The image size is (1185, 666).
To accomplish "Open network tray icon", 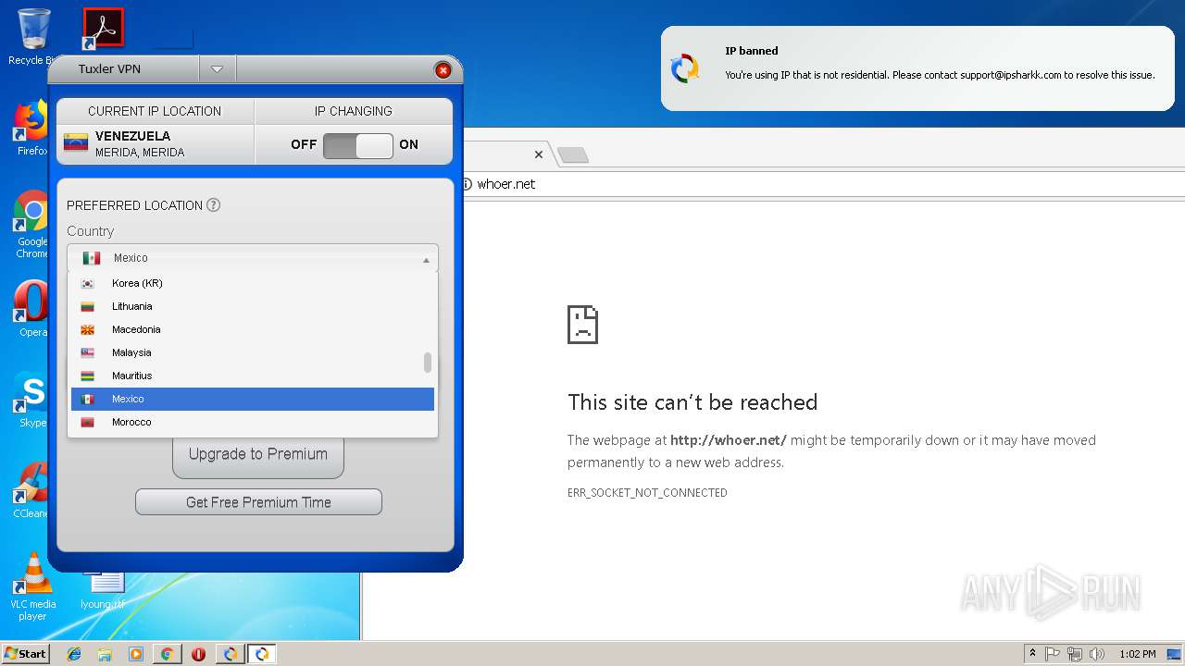I will click(x=1075, y=654).
